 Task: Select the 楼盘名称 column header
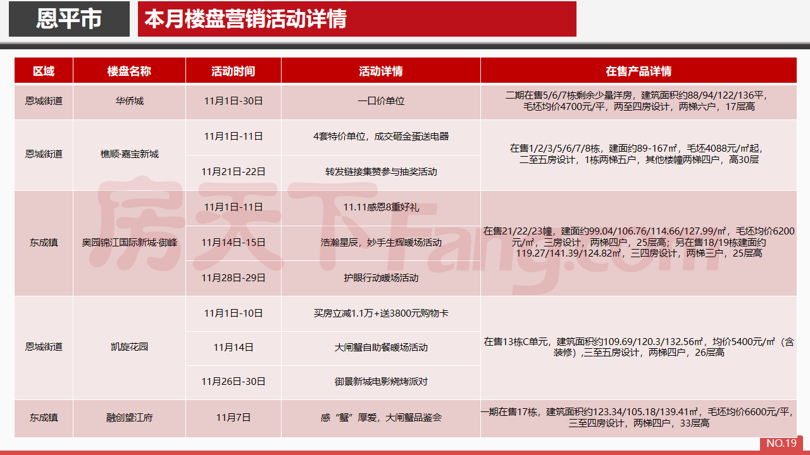click(129, 71)
